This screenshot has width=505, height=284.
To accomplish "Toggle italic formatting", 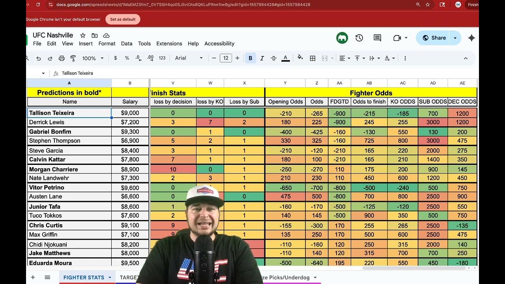I will click(x=262, y=58).
